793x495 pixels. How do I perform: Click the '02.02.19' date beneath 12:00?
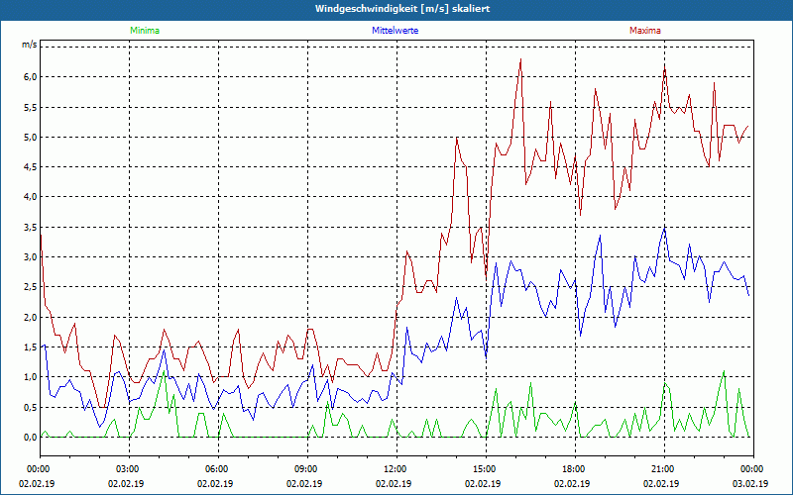394,483
